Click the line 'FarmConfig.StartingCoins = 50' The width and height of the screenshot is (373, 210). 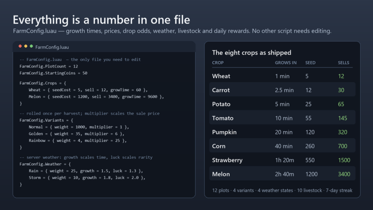point(53,73)
